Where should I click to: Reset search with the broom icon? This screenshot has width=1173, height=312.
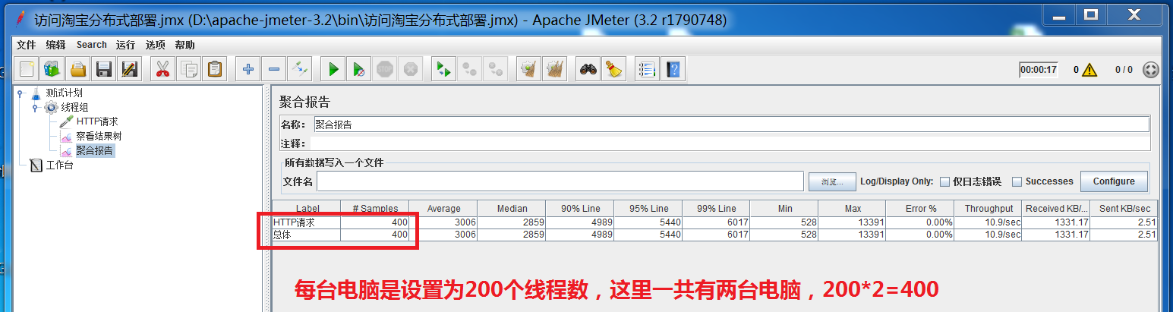[613, 70]
